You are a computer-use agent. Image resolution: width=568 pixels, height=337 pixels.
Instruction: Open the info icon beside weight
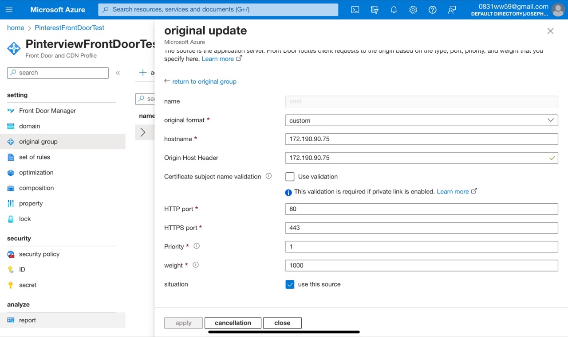pos(196,265)
